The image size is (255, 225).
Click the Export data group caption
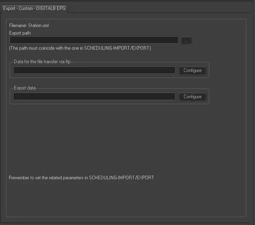click(25, 88)
